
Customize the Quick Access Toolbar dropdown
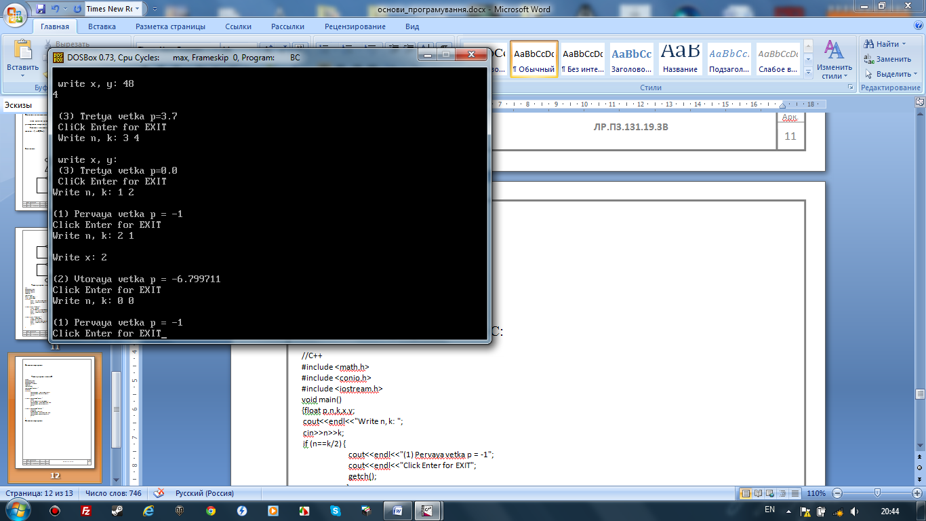point(154,9)
